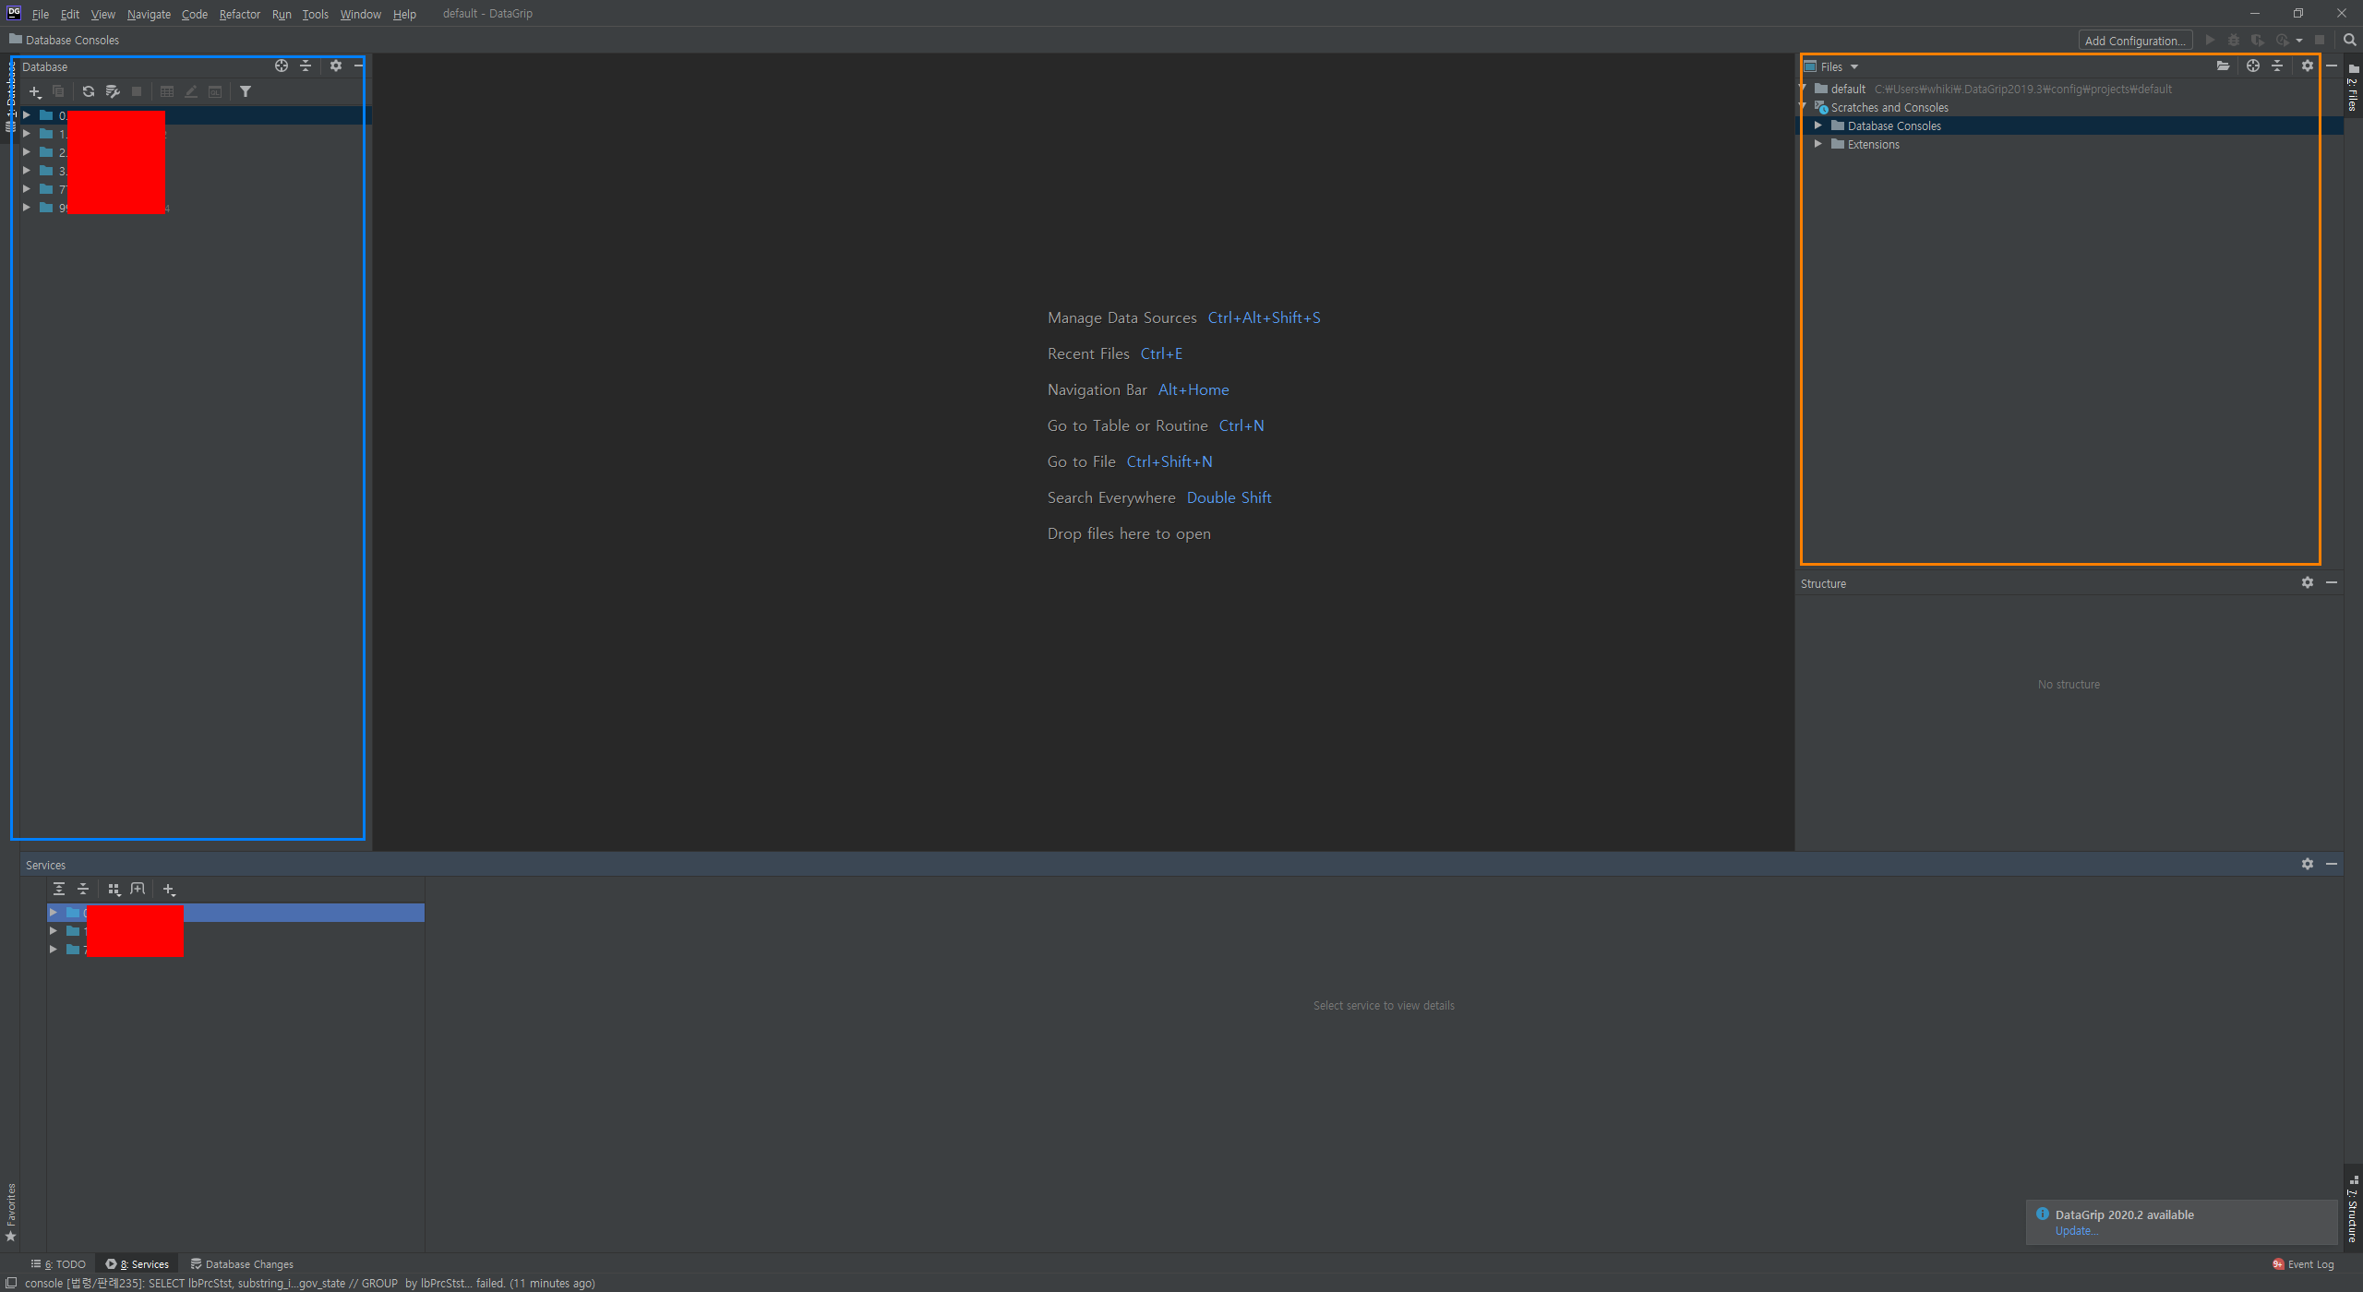Click the Add Configuration button

point(2134,41)
